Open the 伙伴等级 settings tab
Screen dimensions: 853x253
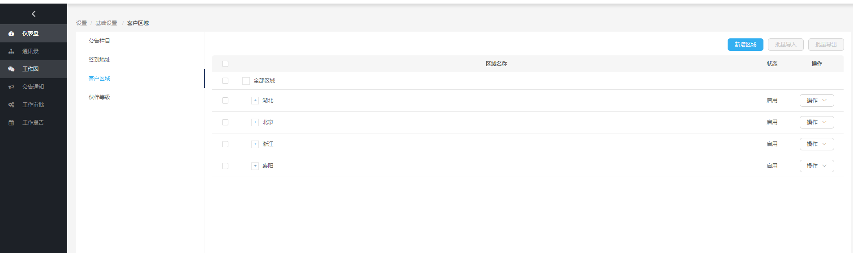(x=99, y=97)
